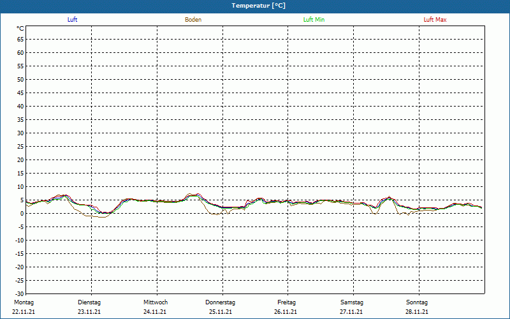Click the -15 y-axis value

20,253
